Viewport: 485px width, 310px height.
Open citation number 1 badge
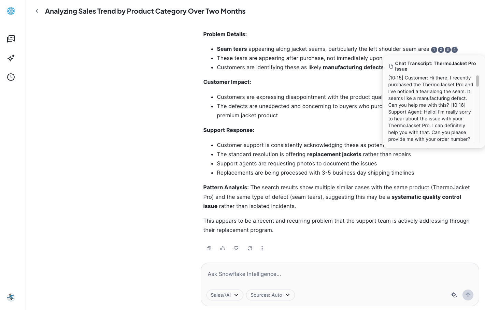pyautogui.click(x=434, y=50)
